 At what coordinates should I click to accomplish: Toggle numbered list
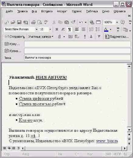click(x=91, y=30)
